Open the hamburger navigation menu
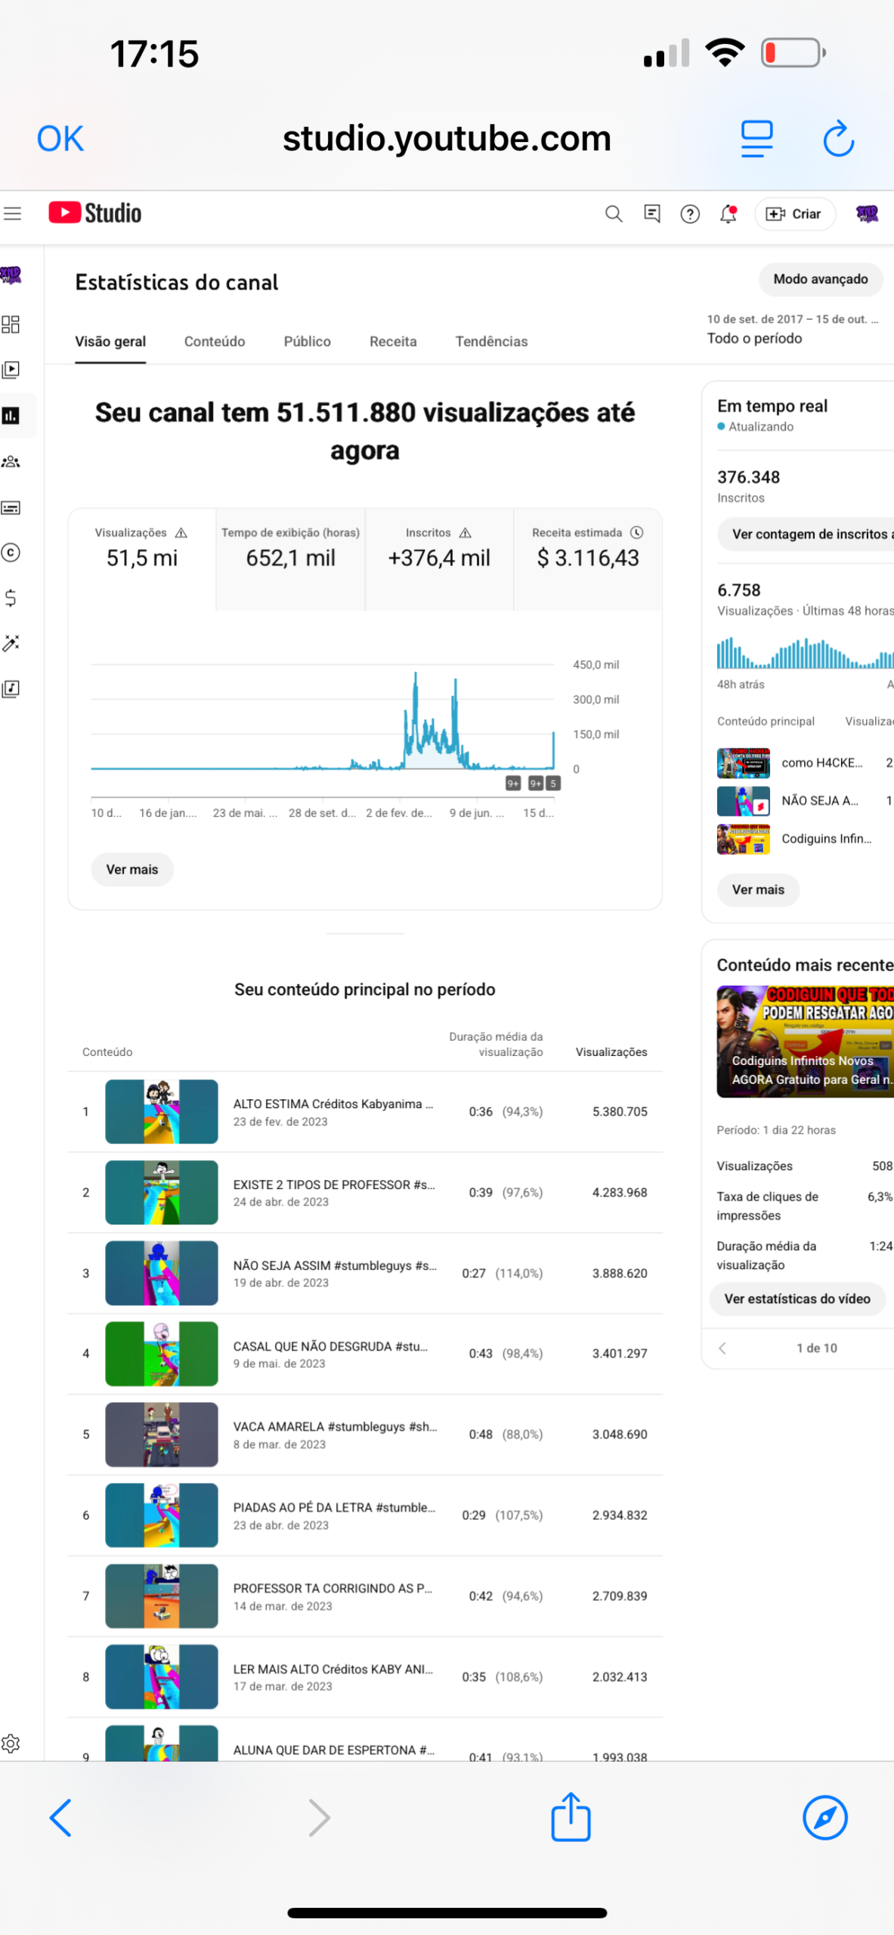This screenshot has height=1935, width=894. coord(13,214)
